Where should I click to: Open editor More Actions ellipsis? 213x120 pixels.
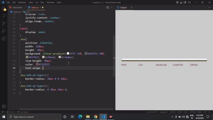coord(112,7)
